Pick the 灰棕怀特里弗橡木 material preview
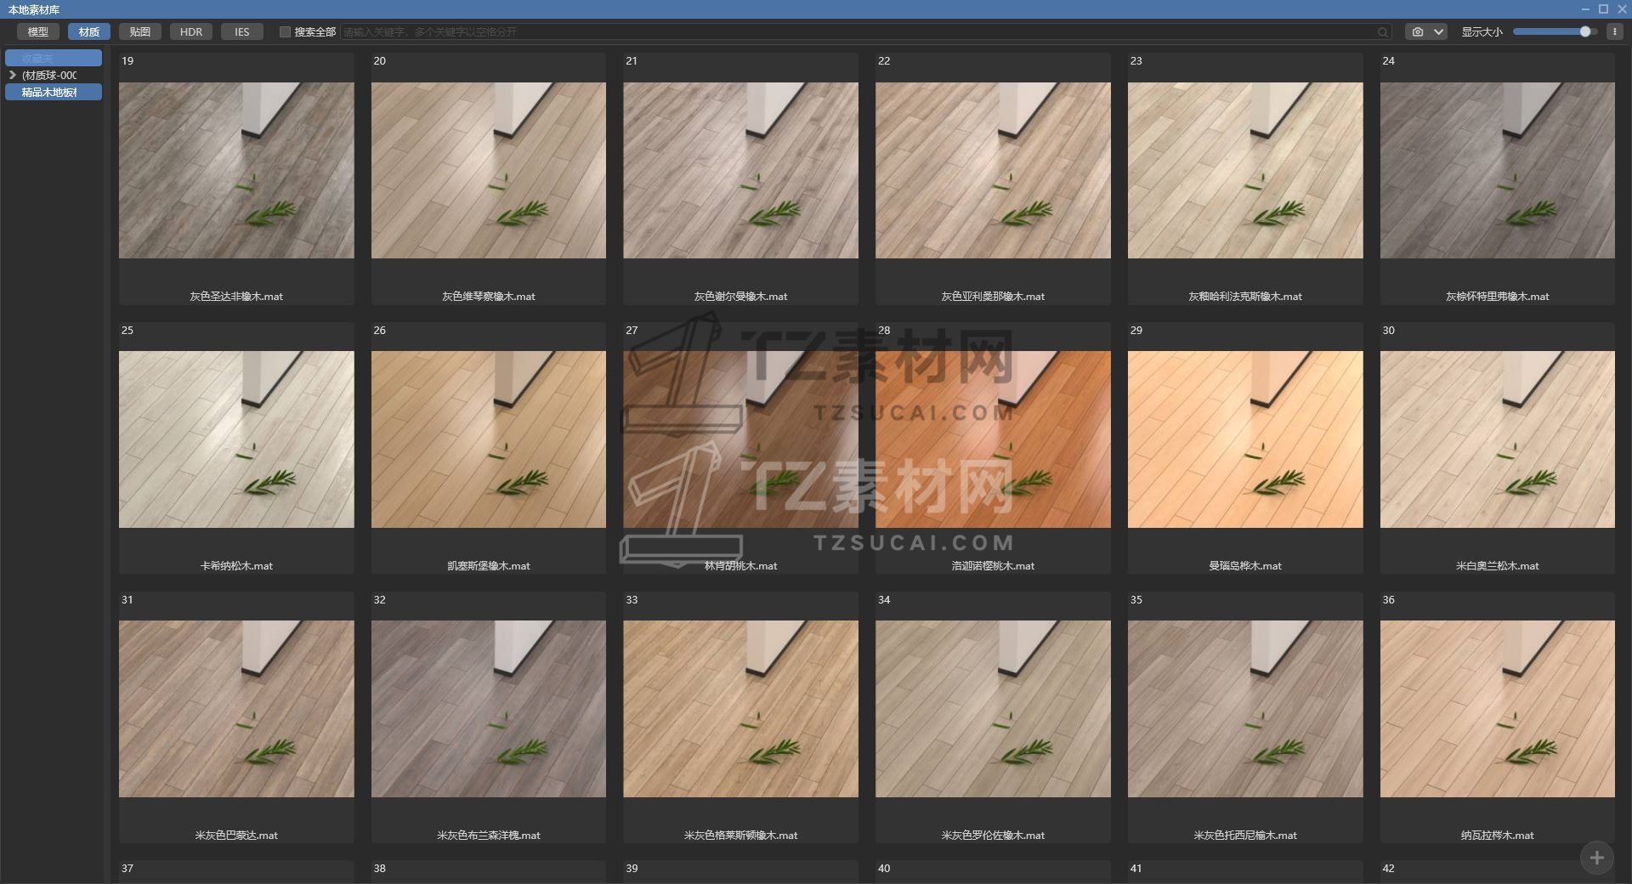Screen dimensions: 1632x884 [x=1498, y=170]
